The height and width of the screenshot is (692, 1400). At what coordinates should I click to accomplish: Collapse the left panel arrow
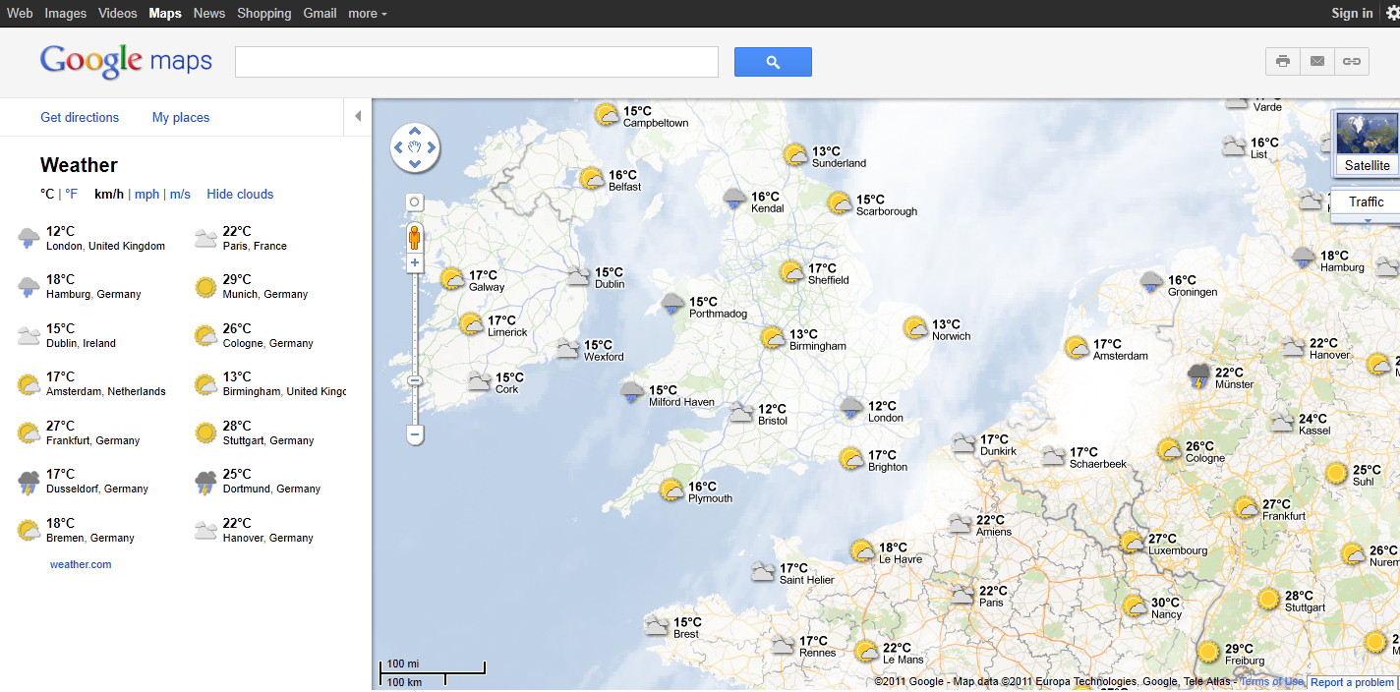tap(358, 117)
